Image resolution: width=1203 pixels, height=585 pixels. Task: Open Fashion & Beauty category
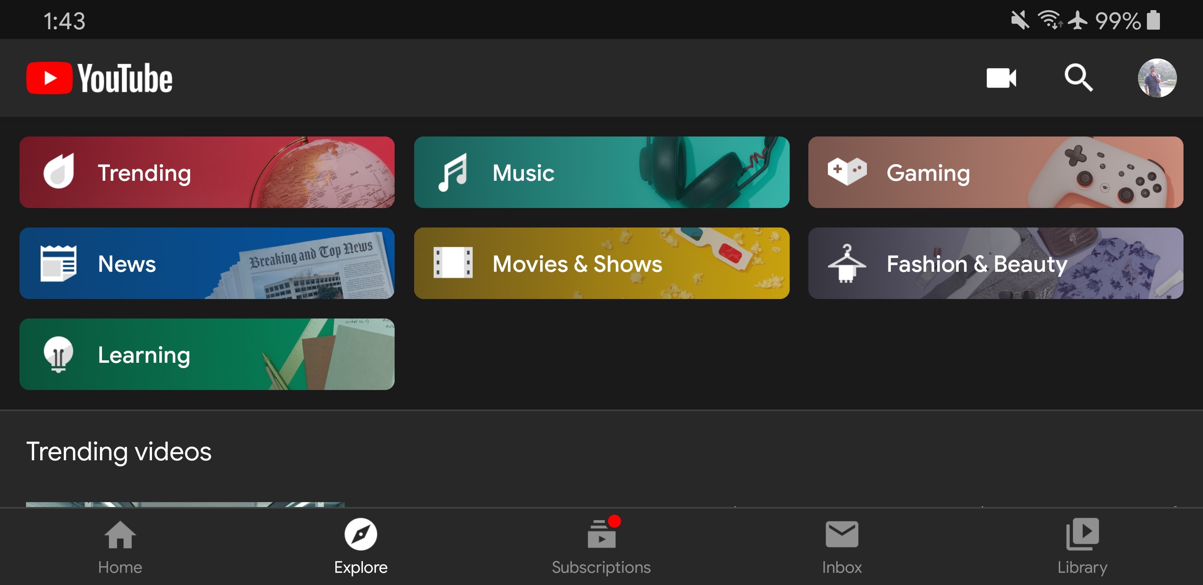pos(995,263)
